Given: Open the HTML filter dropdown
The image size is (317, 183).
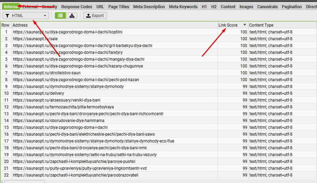Looking at the screenshot, I should pyautogui.click(x=26, y=16).
